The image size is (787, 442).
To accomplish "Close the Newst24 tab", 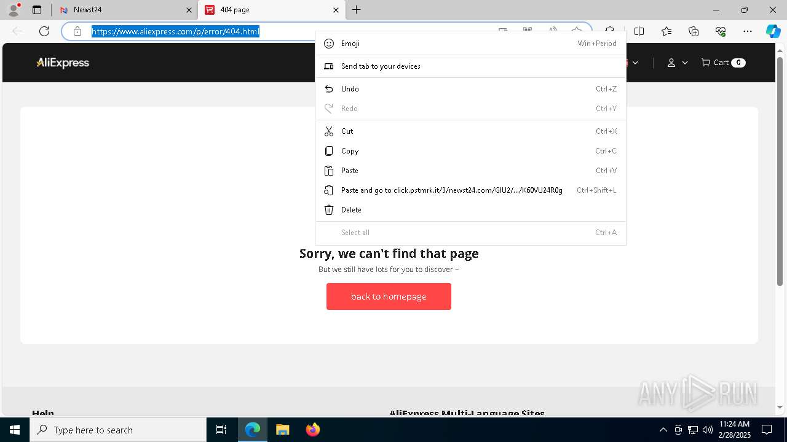I will (x=189, y=10).
